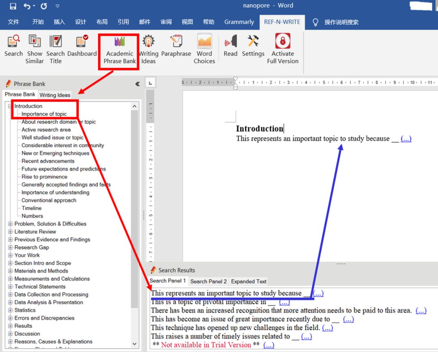
Task: Click the Show Similar icon
Action: click(x=34, y=41)
